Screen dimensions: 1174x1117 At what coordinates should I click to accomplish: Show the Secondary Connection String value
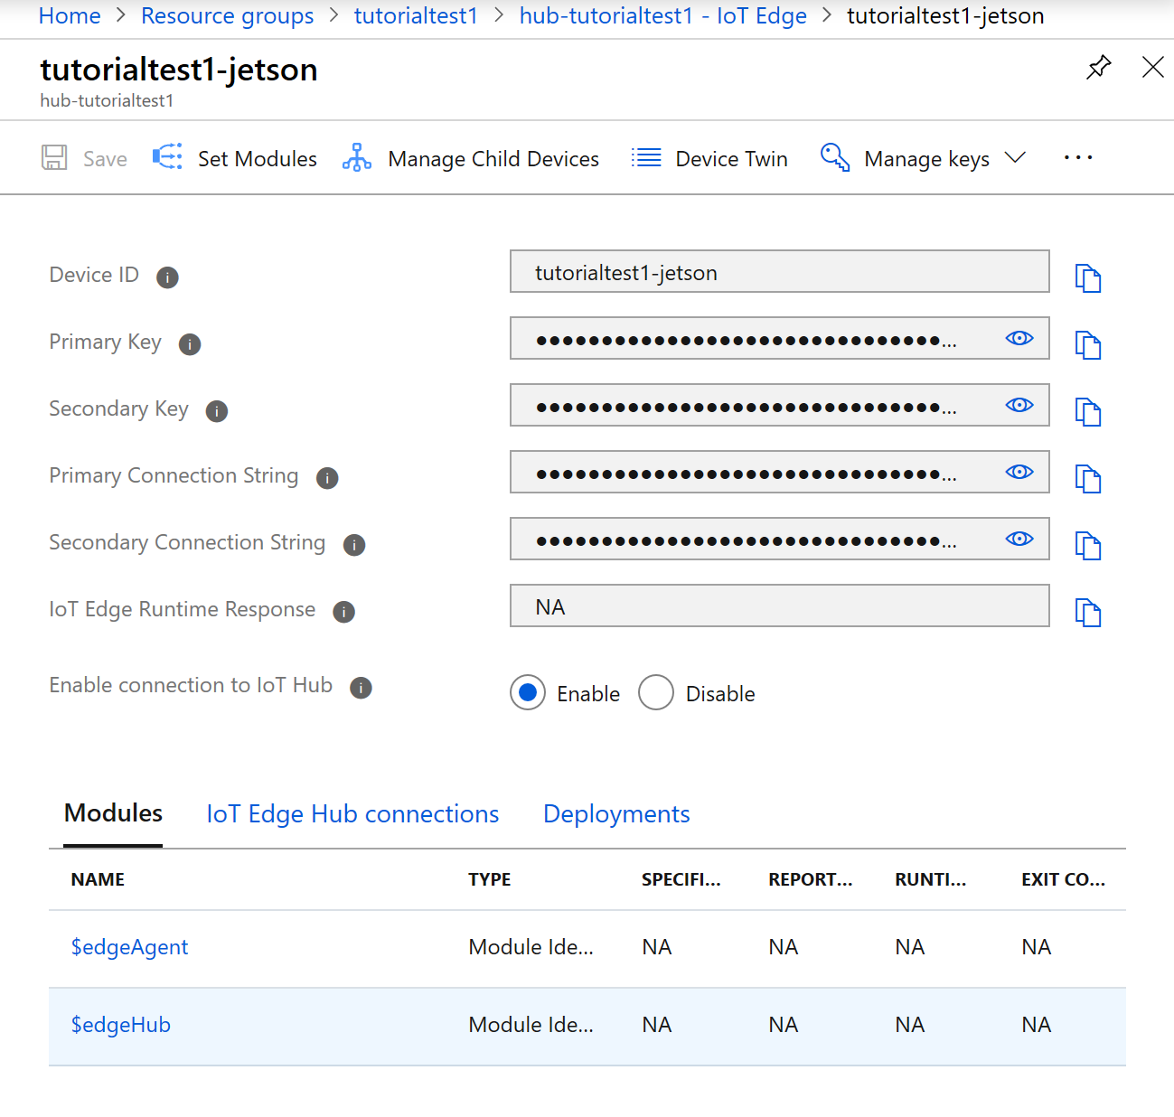(x=1019, y=539)
